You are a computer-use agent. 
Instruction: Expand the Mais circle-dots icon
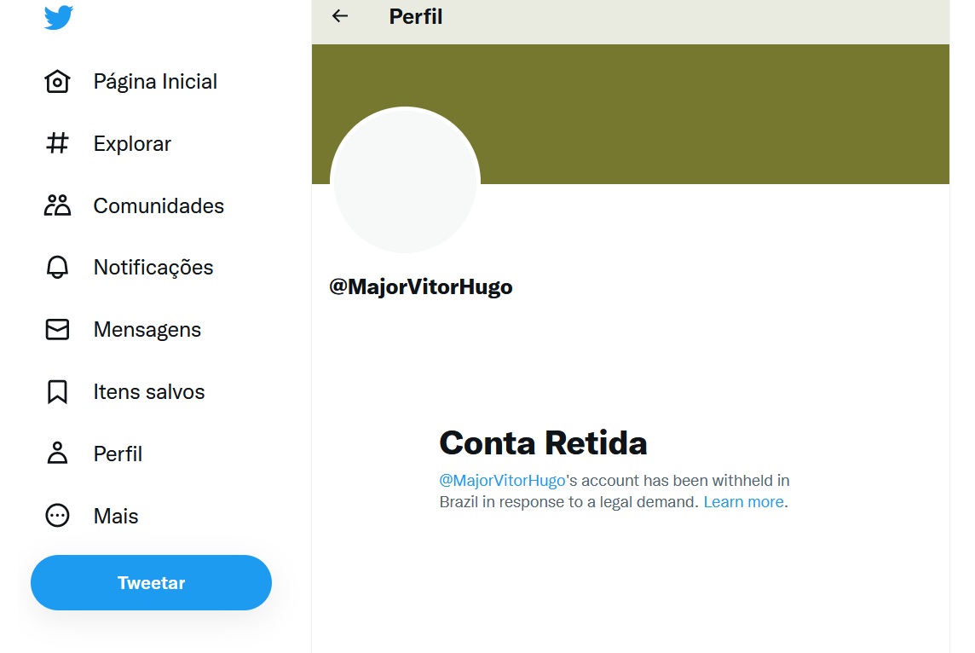[x=57, y=516]
